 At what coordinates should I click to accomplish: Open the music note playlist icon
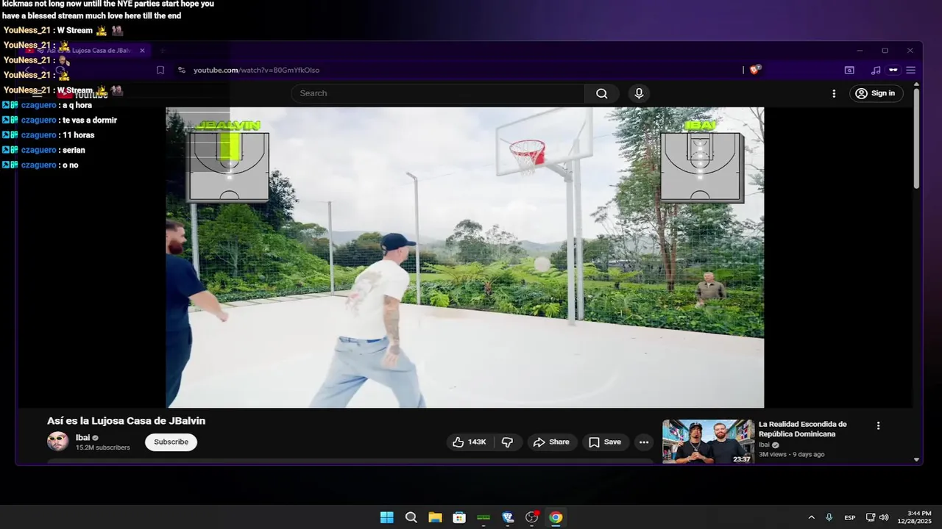click(875, 70)
